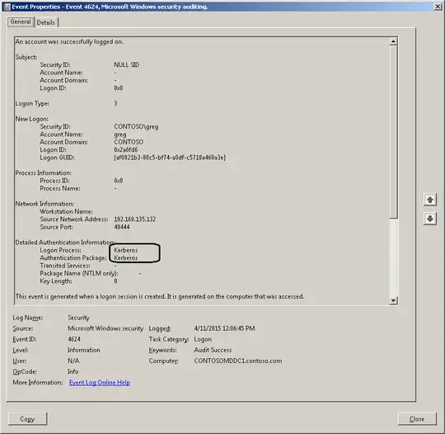The height and width of the screenshot is (434, 445).
Task: Click the Authentication Package value 'Kerberos'
Action: (126, 257)
